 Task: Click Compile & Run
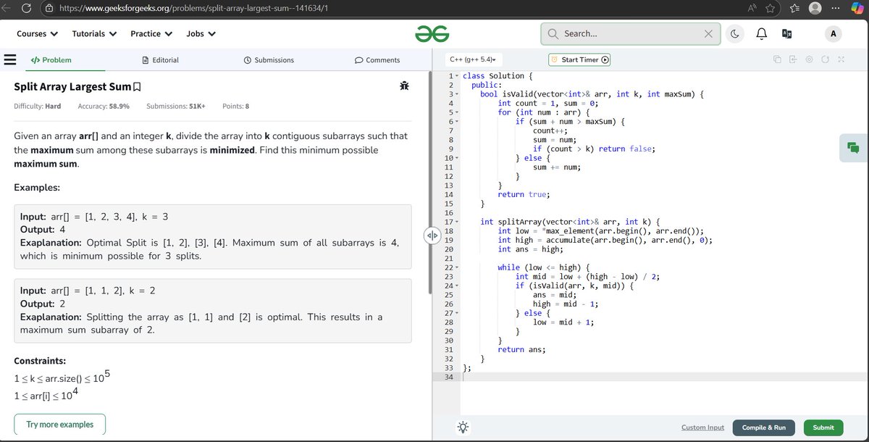(764, 428)
